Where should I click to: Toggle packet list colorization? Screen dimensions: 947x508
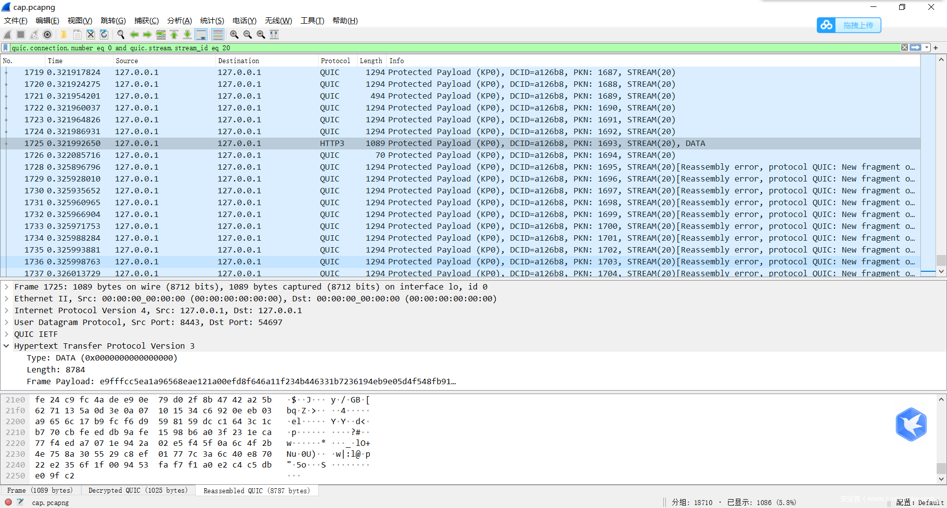coord(218,35)
